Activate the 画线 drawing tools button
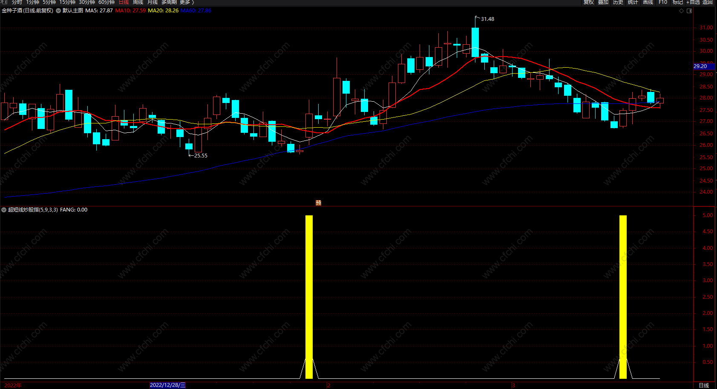 tap(648, 2)
